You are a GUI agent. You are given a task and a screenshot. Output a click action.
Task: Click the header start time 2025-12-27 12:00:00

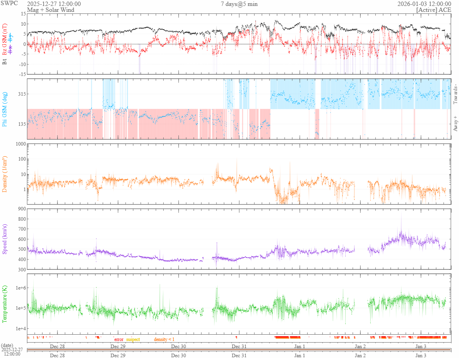tap(54, 4)
